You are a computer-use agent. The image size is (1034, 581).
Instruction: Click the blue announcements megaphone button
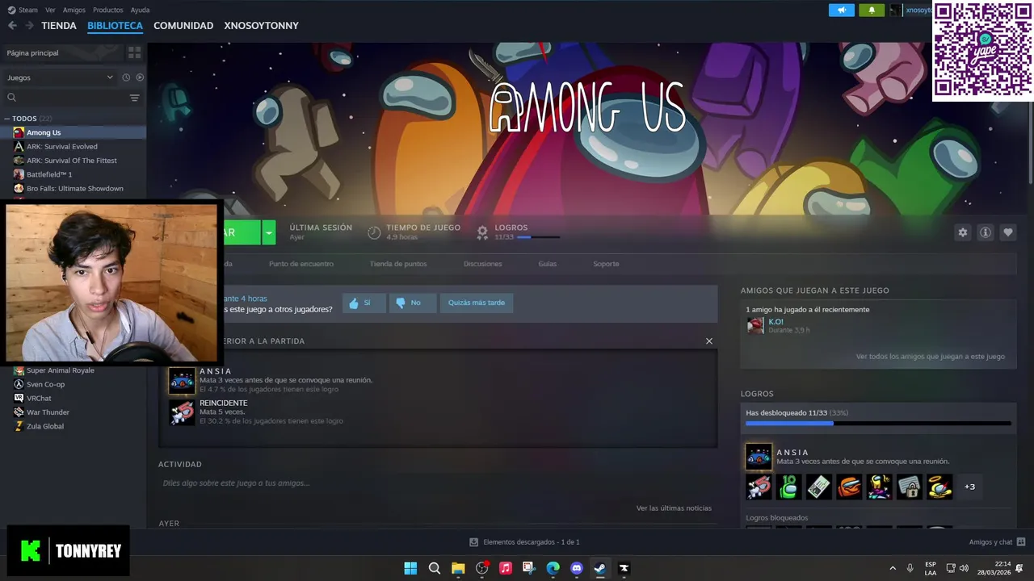click(842, 10)
